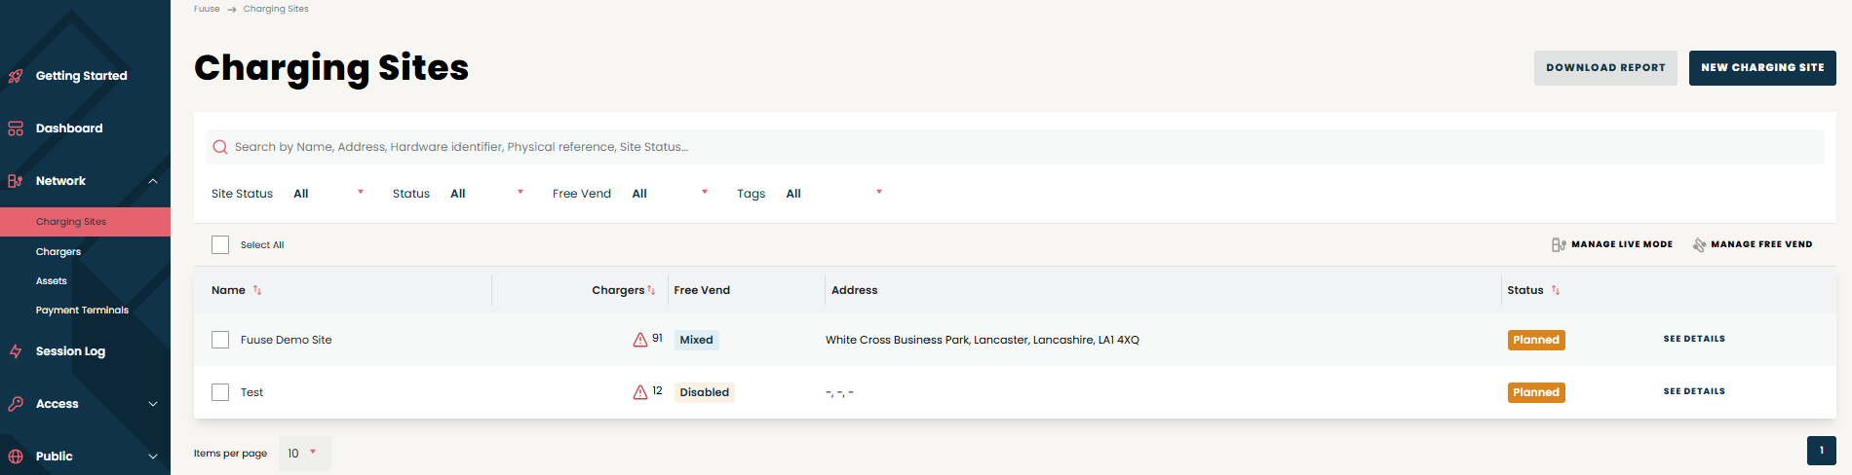Screen dimensions: 1852x475
Task: Sort by Status column arrows icon
Action: (1556, 290)
